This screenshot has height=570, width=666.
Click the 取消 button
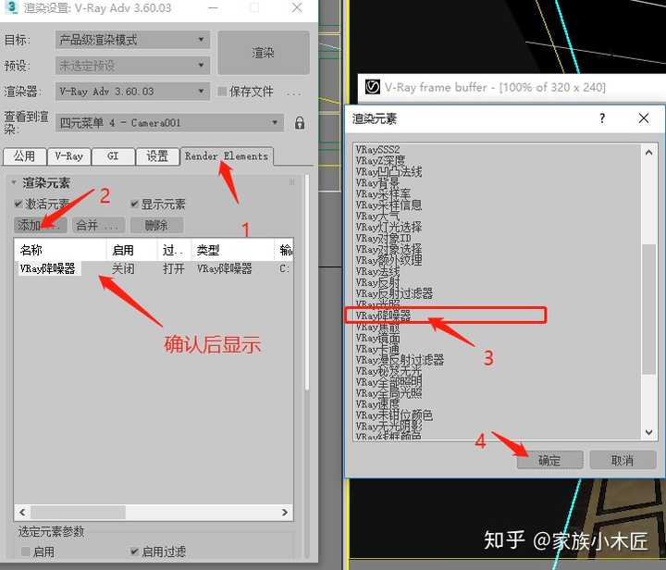(x=623, y=460)
